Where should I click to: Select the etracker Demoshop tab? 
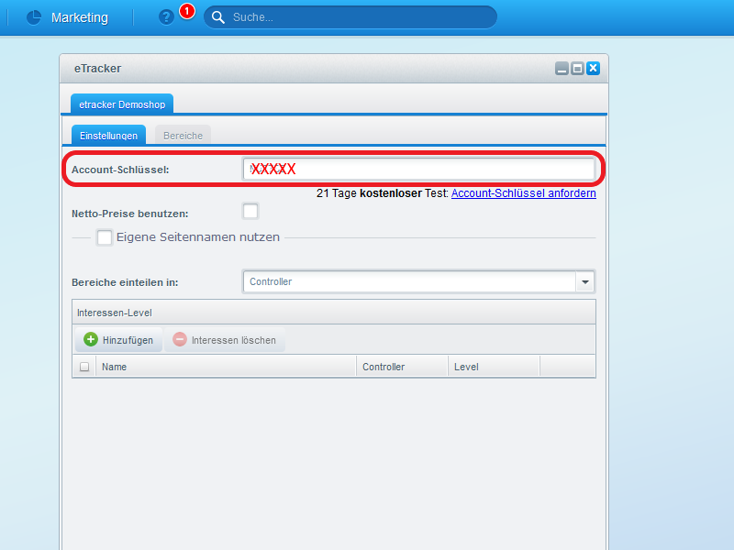(122, 104)
